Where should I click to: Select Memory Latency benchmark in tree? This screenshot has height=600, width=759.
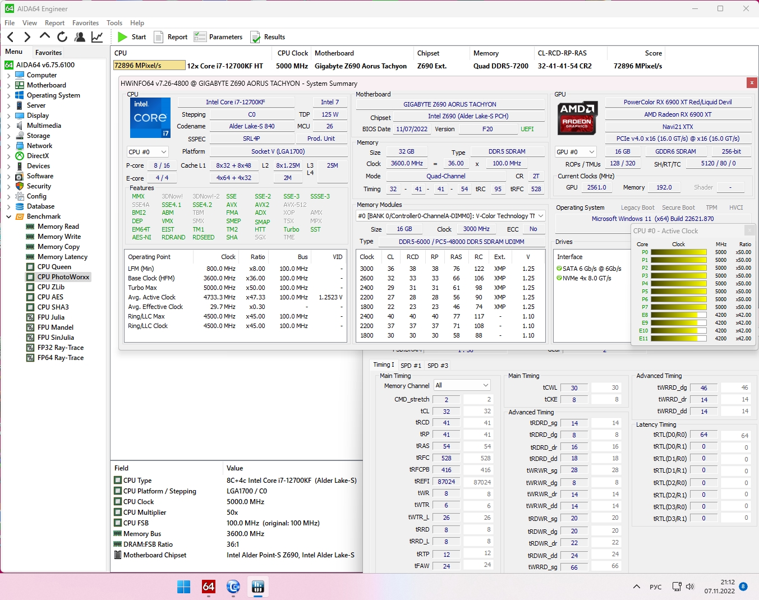(x=62, y=257)
